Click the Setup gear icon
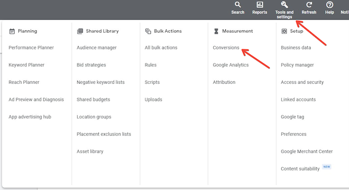 [284, 31]
